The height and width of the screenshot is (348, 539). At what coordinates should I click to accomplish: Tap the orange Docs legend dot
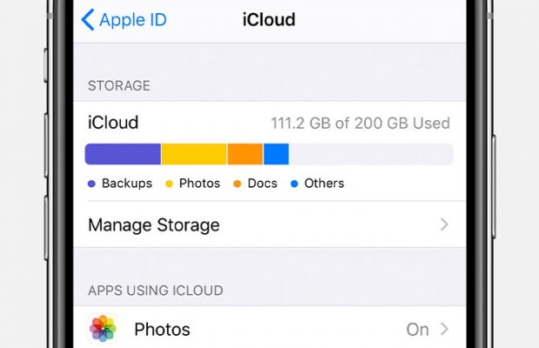pyautogui.click(x=238, y=184)
